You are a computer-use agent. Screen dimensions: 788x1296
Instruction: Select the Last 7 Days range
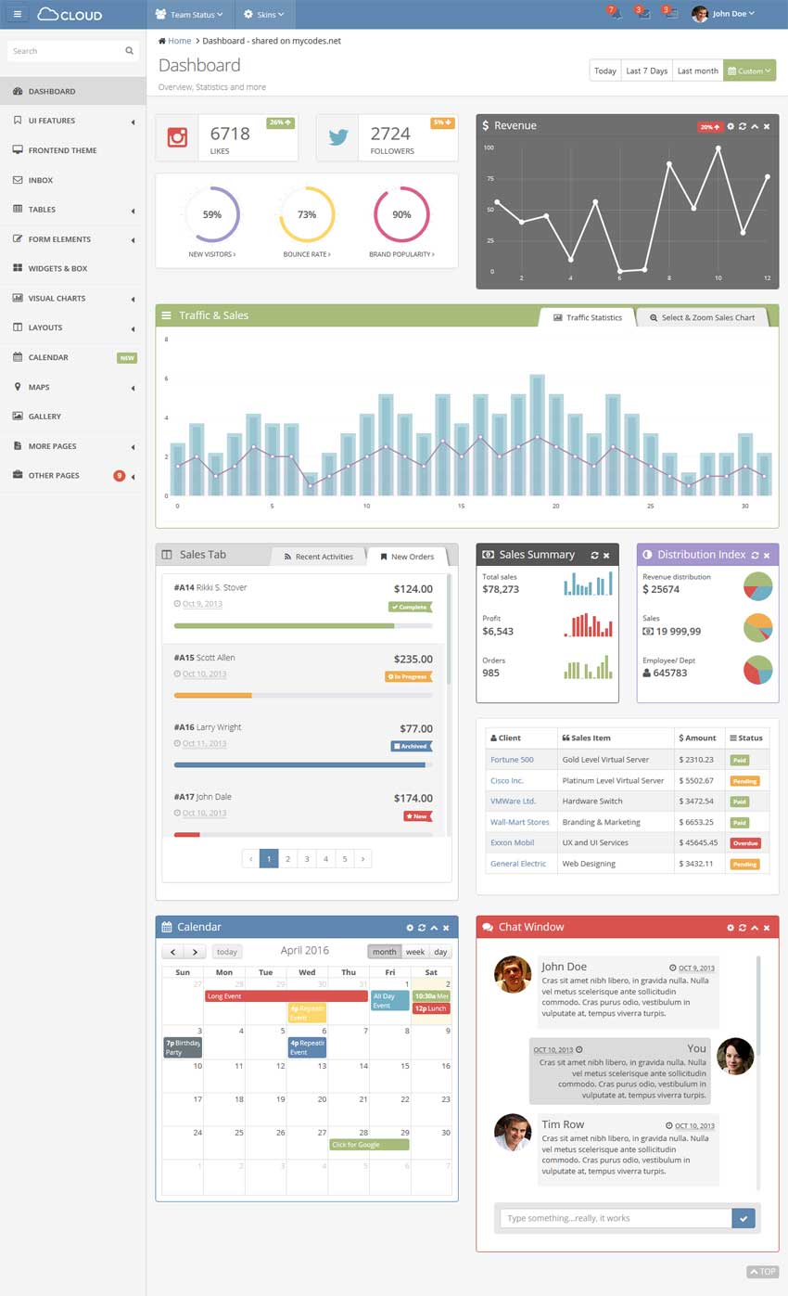click(x=646, y=71)
